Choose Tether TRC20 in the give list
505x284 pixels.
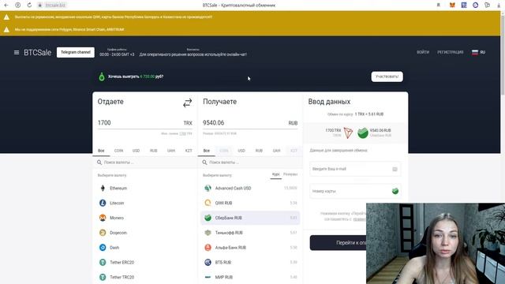[144, 277]
